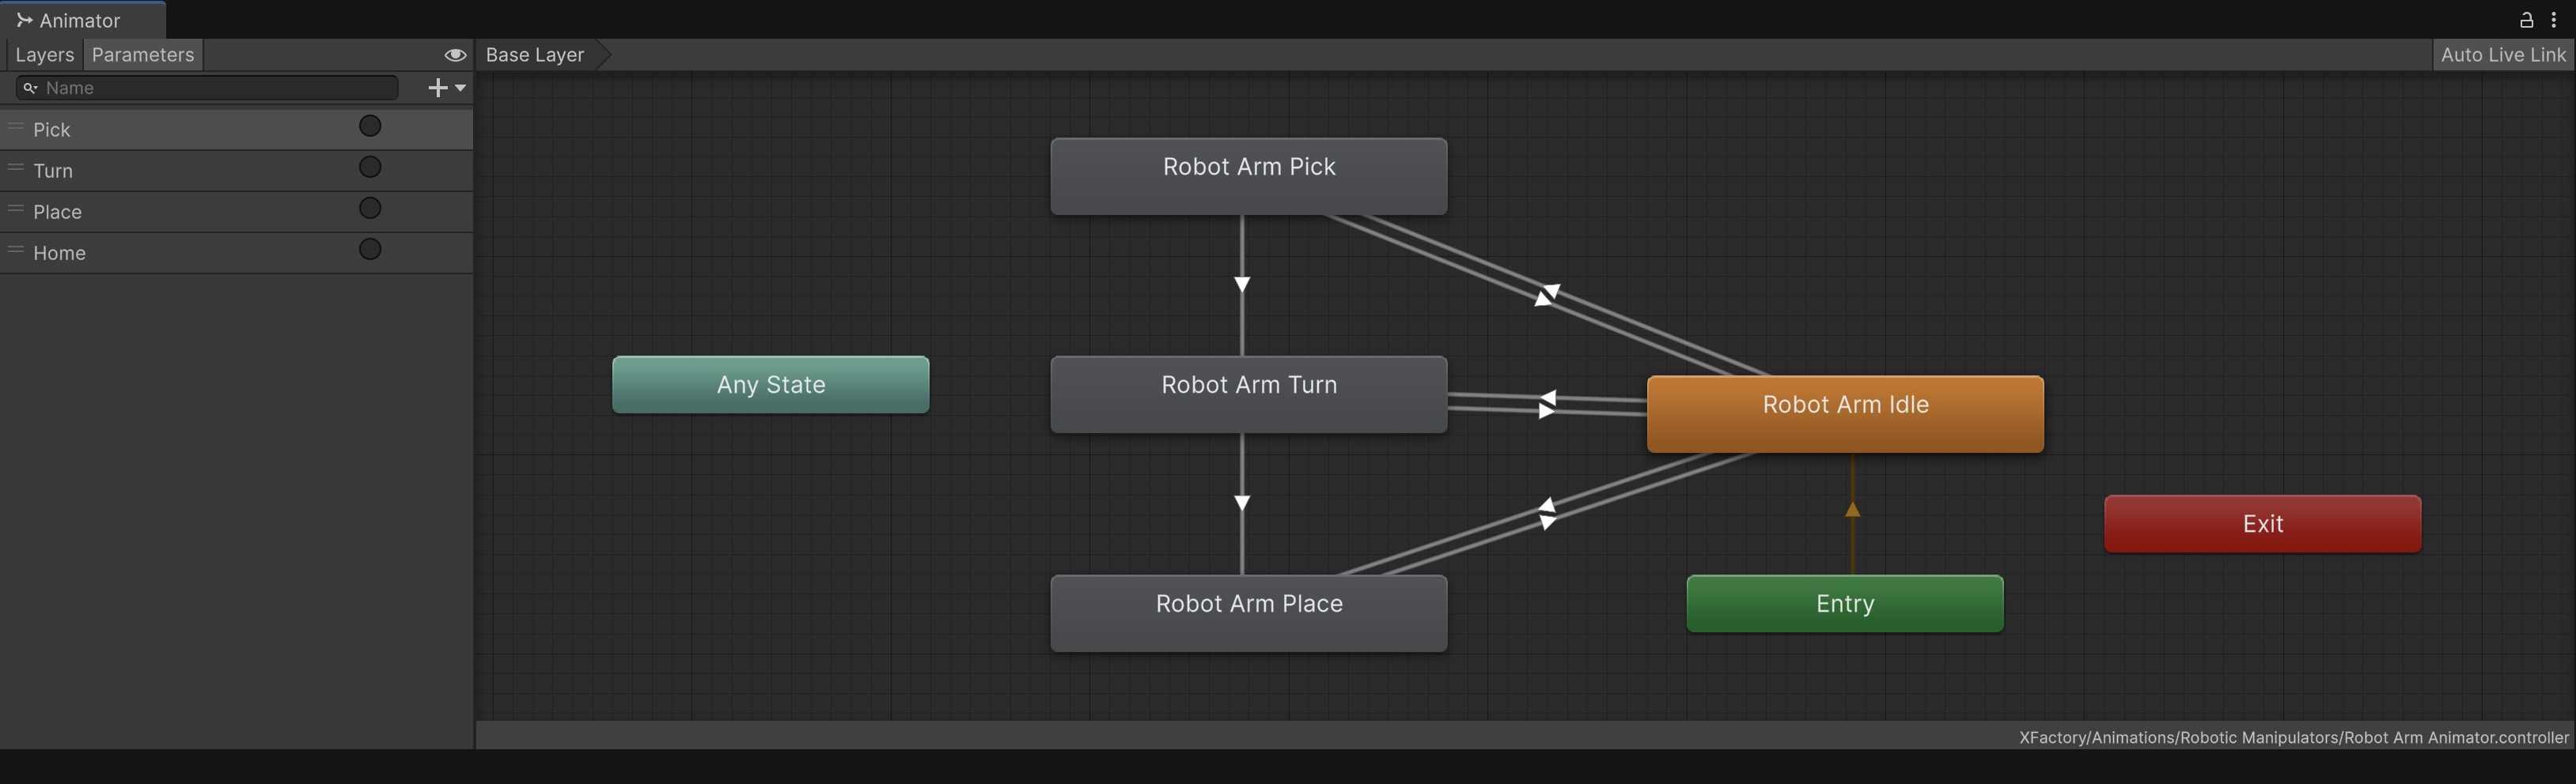This screenshot has width=2576, height=784.
Task: Open the add-parameter dropdown arrow
Action: click(461, 88)
